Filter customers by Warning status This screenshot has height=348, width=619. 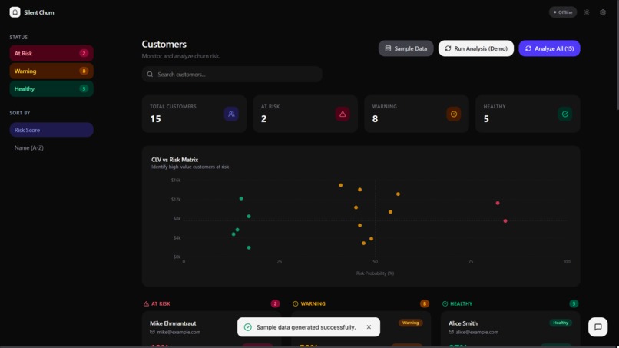tap(51, 71)
